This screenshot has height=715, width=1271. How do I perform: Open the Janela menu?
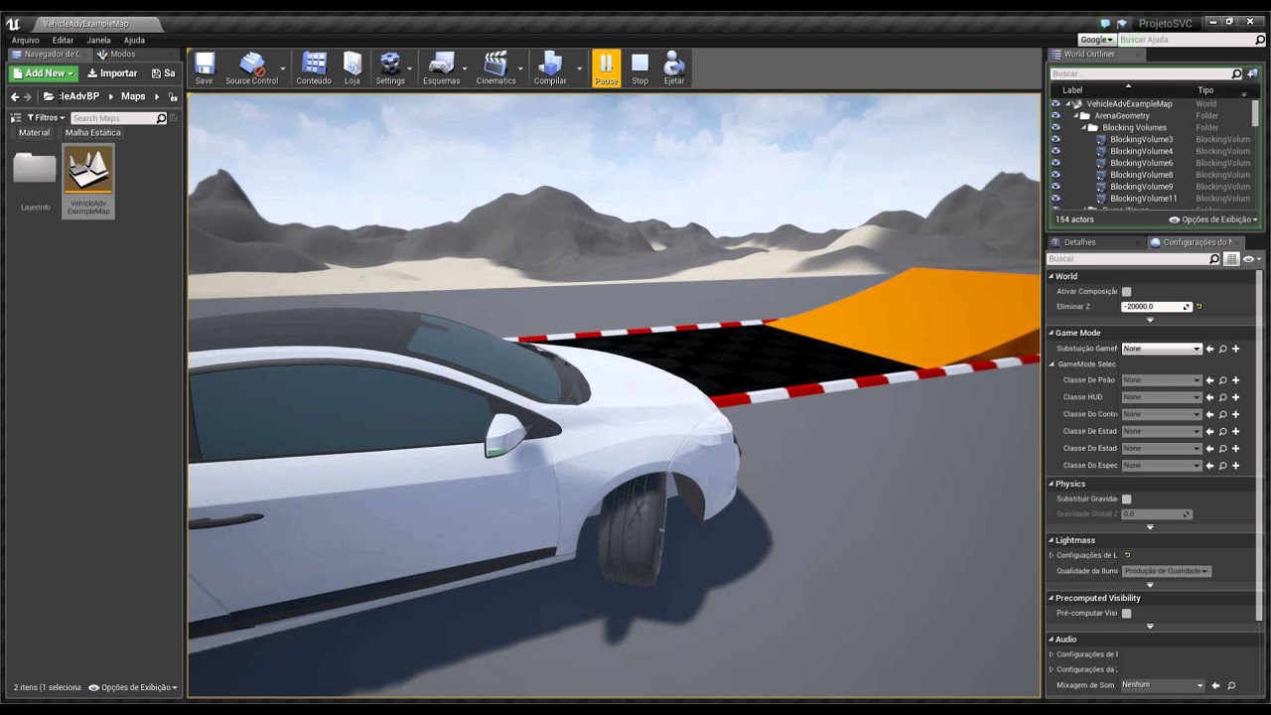[98, 40]
